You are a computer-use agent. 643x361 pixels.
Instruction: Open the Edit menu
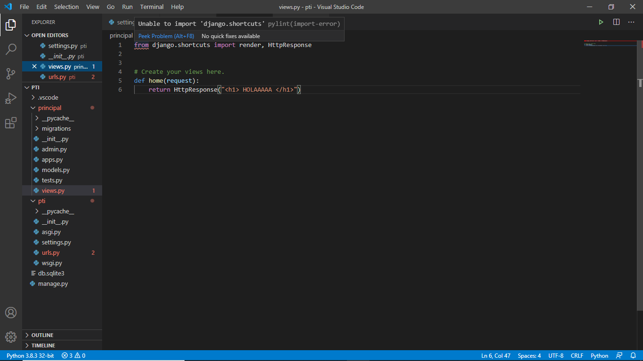(x=41, y=7)
